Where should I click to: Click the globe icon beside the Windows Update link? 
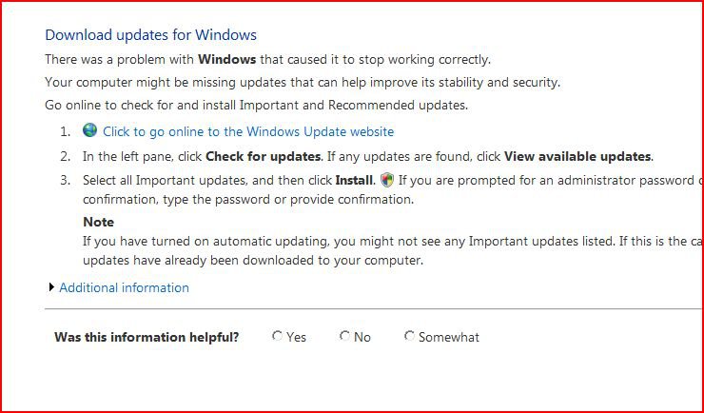pyautogui.click(x=89, y=130)
